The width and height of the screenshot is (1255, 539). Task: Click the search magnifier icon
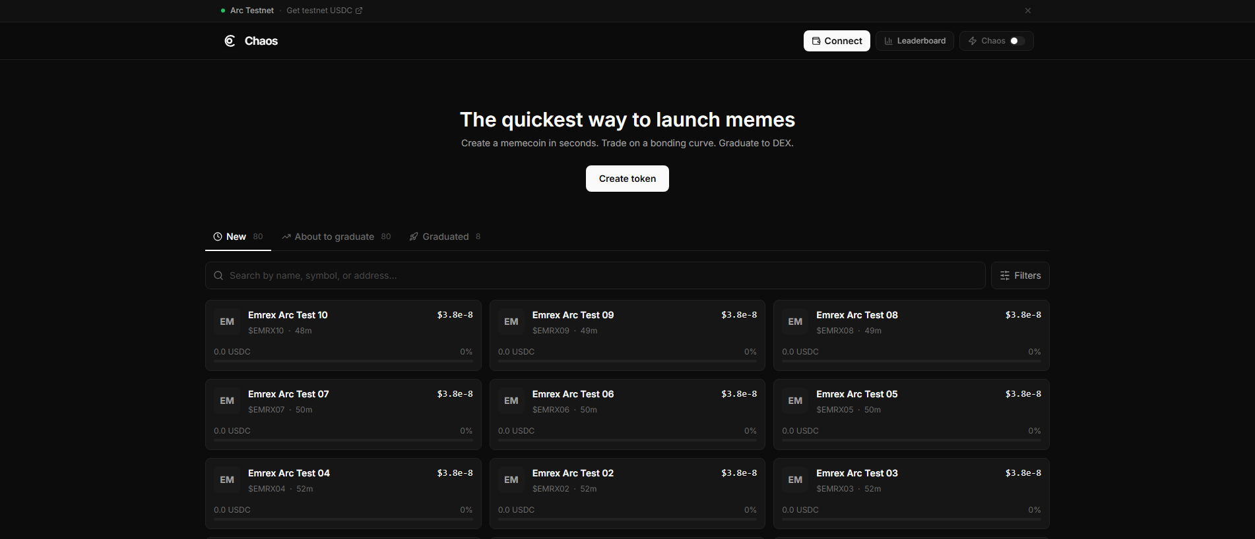point(218,275)
